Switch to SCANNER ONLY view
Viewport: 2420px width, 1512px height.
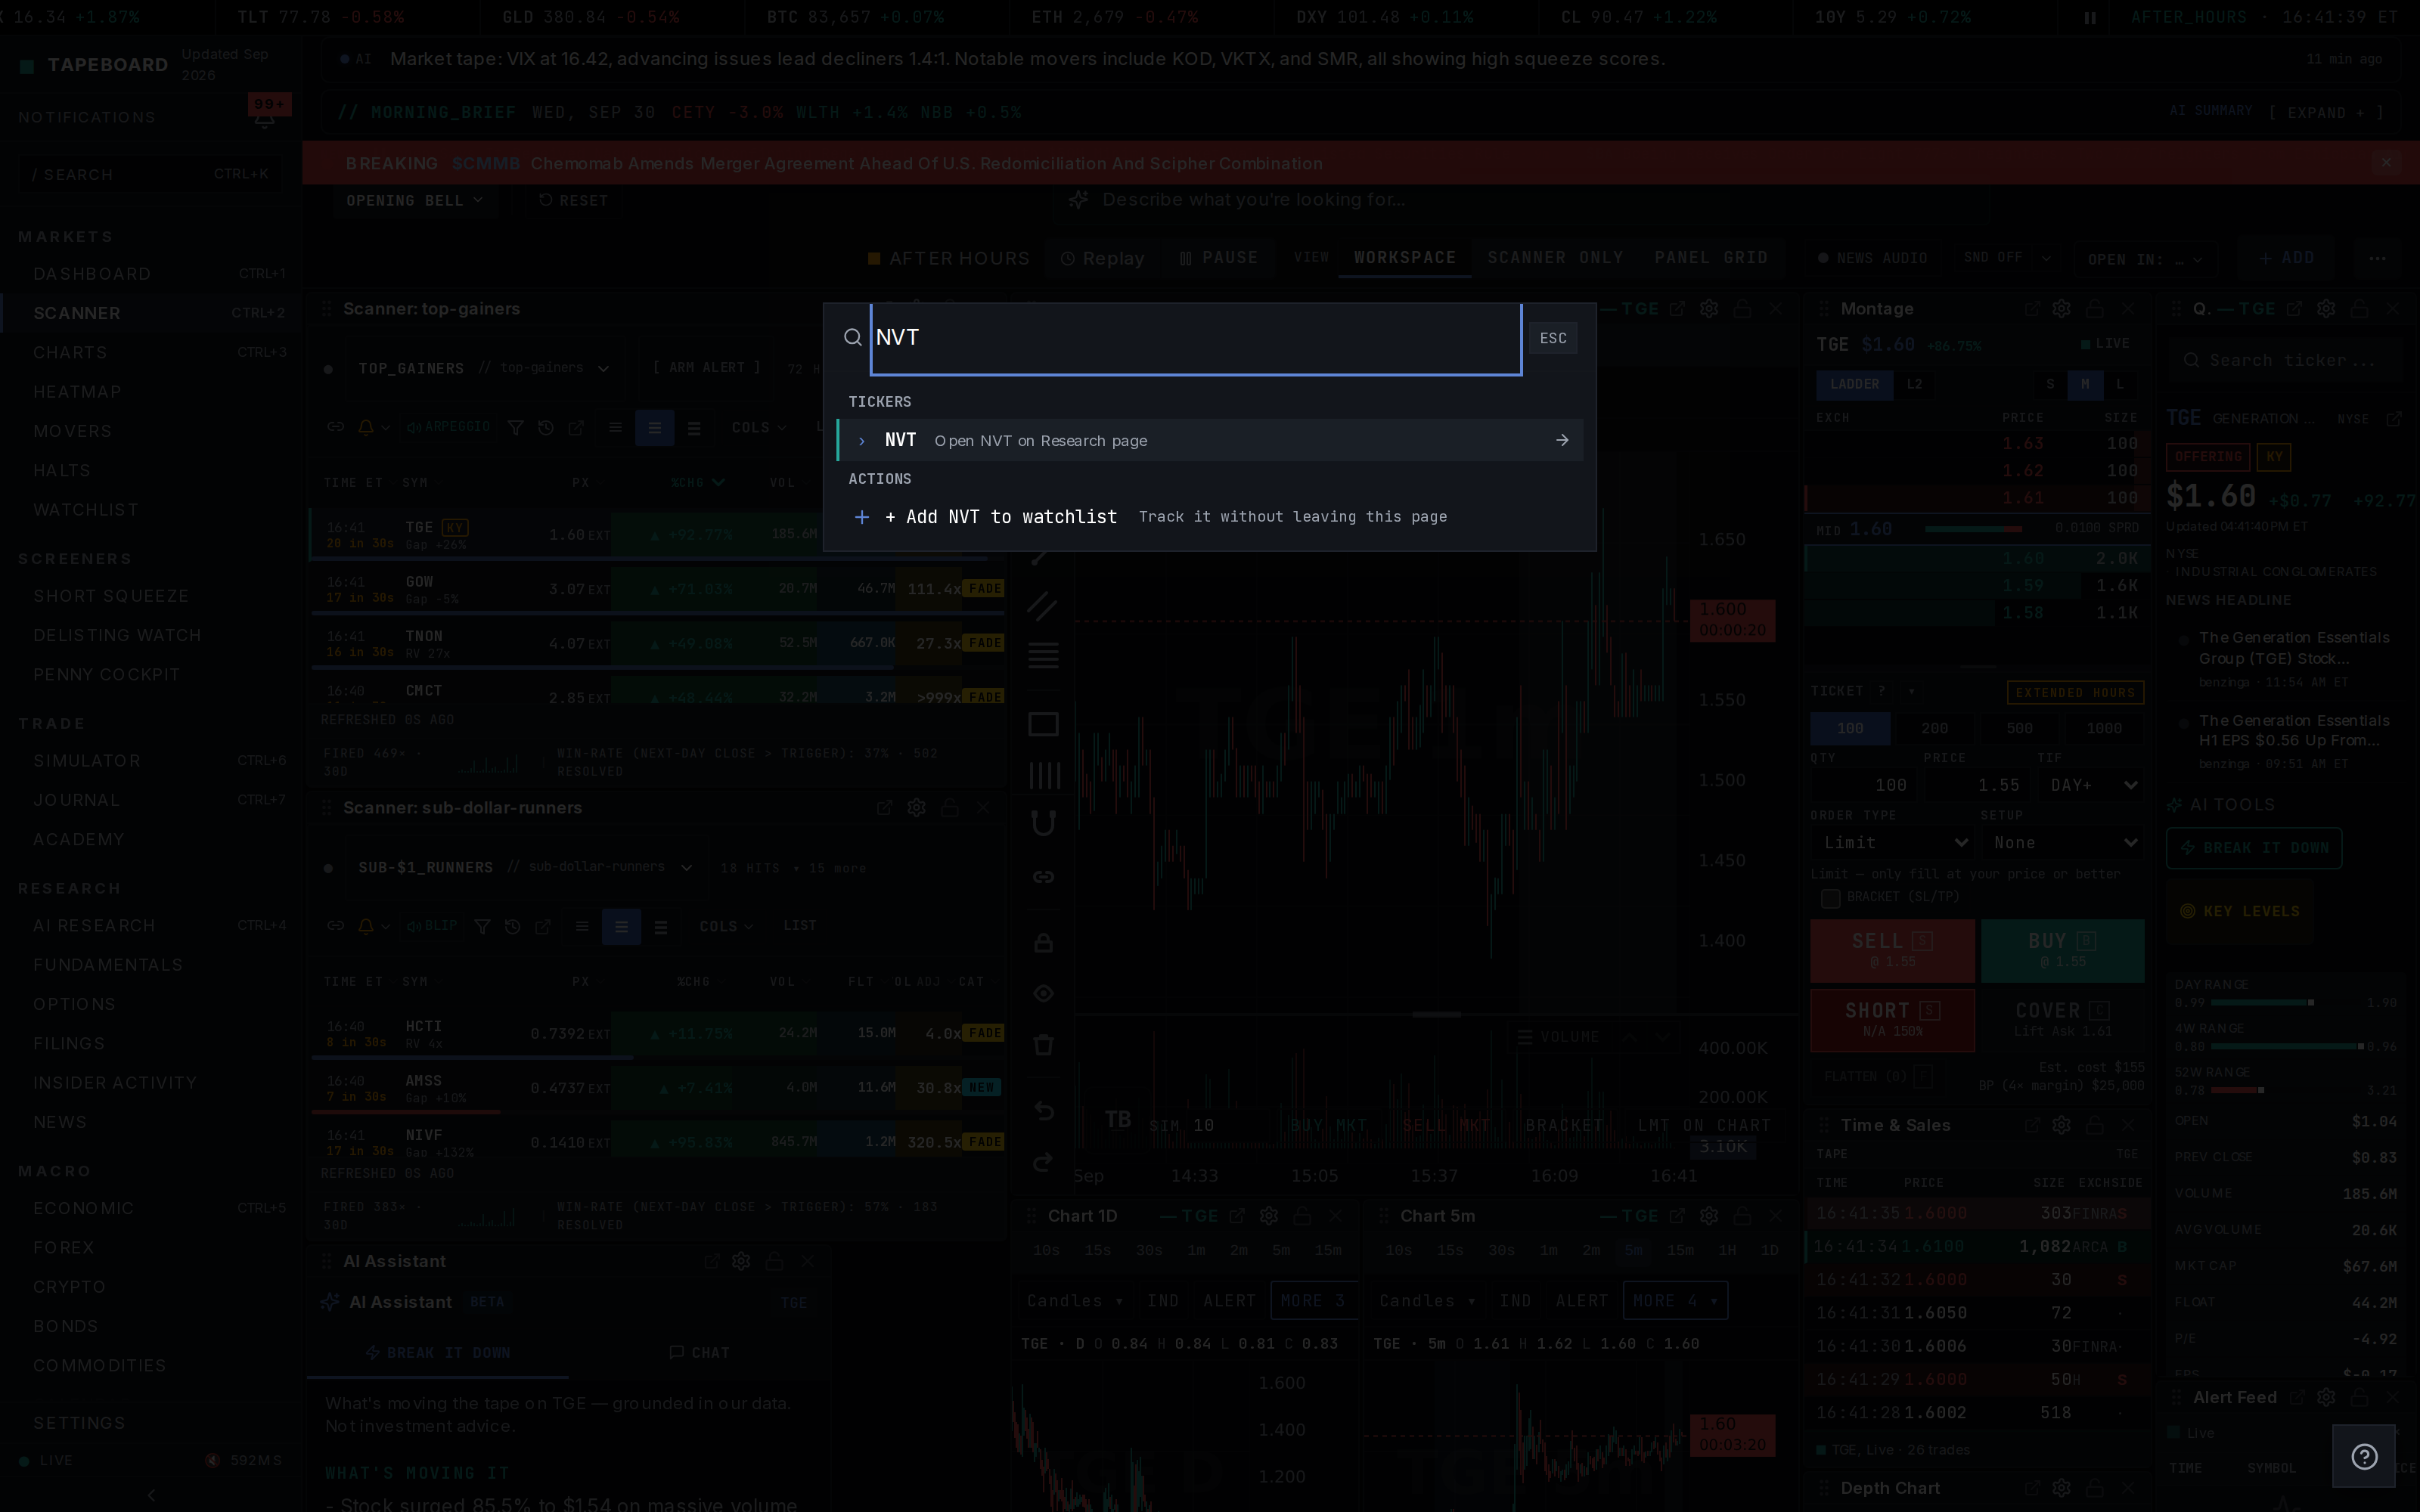[x=1555, y=258]
